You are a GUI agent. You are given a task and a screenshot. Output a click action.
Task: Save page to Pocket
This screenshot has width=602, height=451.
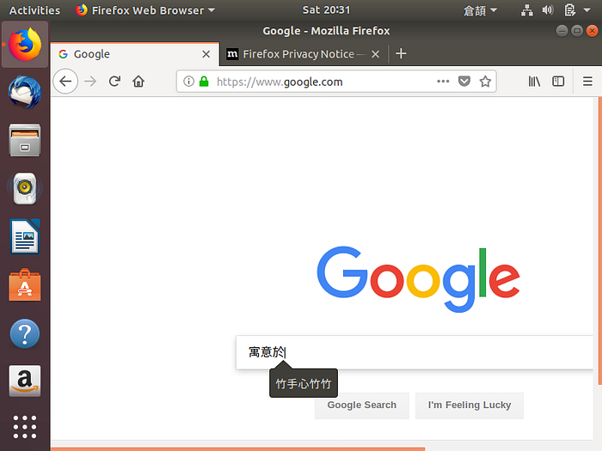pos(464,82)
